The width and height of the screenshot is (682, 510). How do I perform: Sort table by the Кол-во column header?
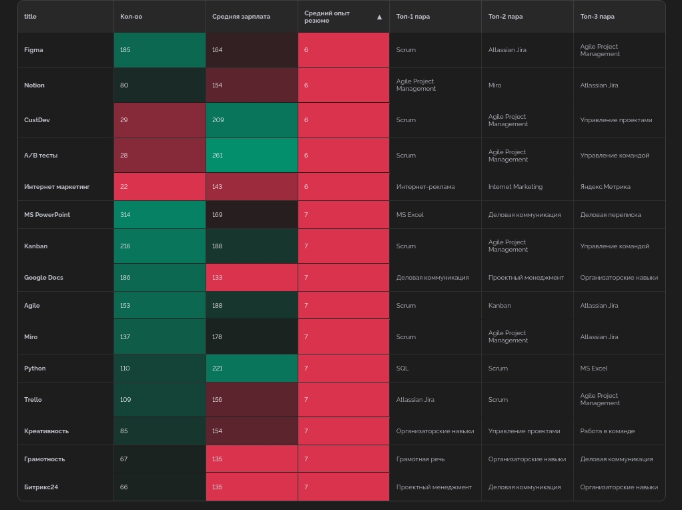click(131, 17)
